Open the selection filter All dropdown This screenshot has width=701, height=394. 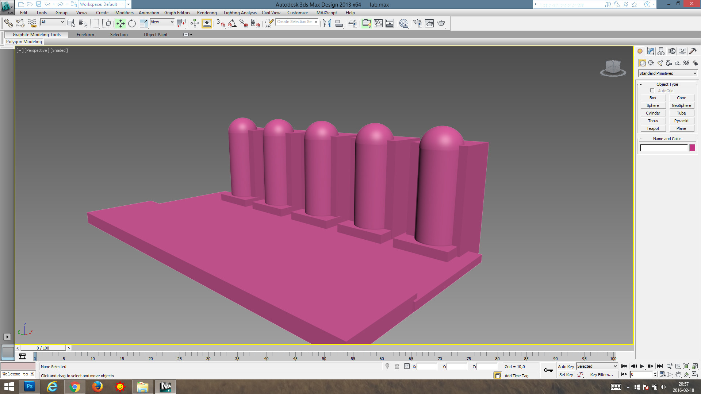point(53,22)
